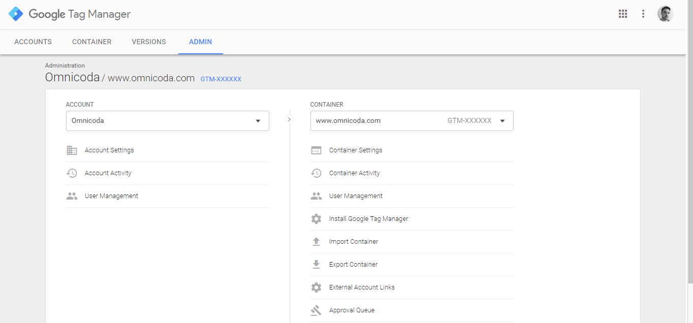Open the www.omnicoda.com container dropdown
The height and width of the screenshot is (323, 693).
coord(412,121)
